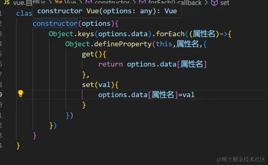Select the 'set' breadcrumb item
The height and width of the screenshot is (165, 268).
[x=225, y=2]
